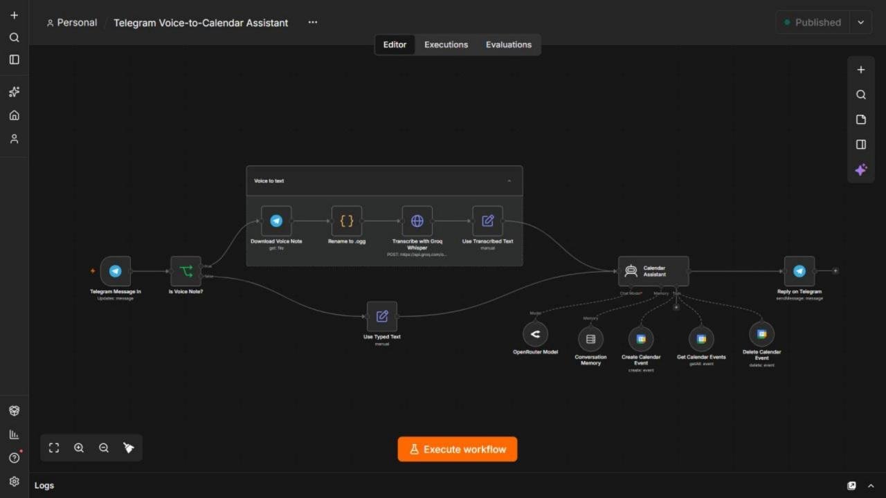This screenshot has width=886, height=498.
Task: Open workflow options three-dots menu
Action: 313,22
